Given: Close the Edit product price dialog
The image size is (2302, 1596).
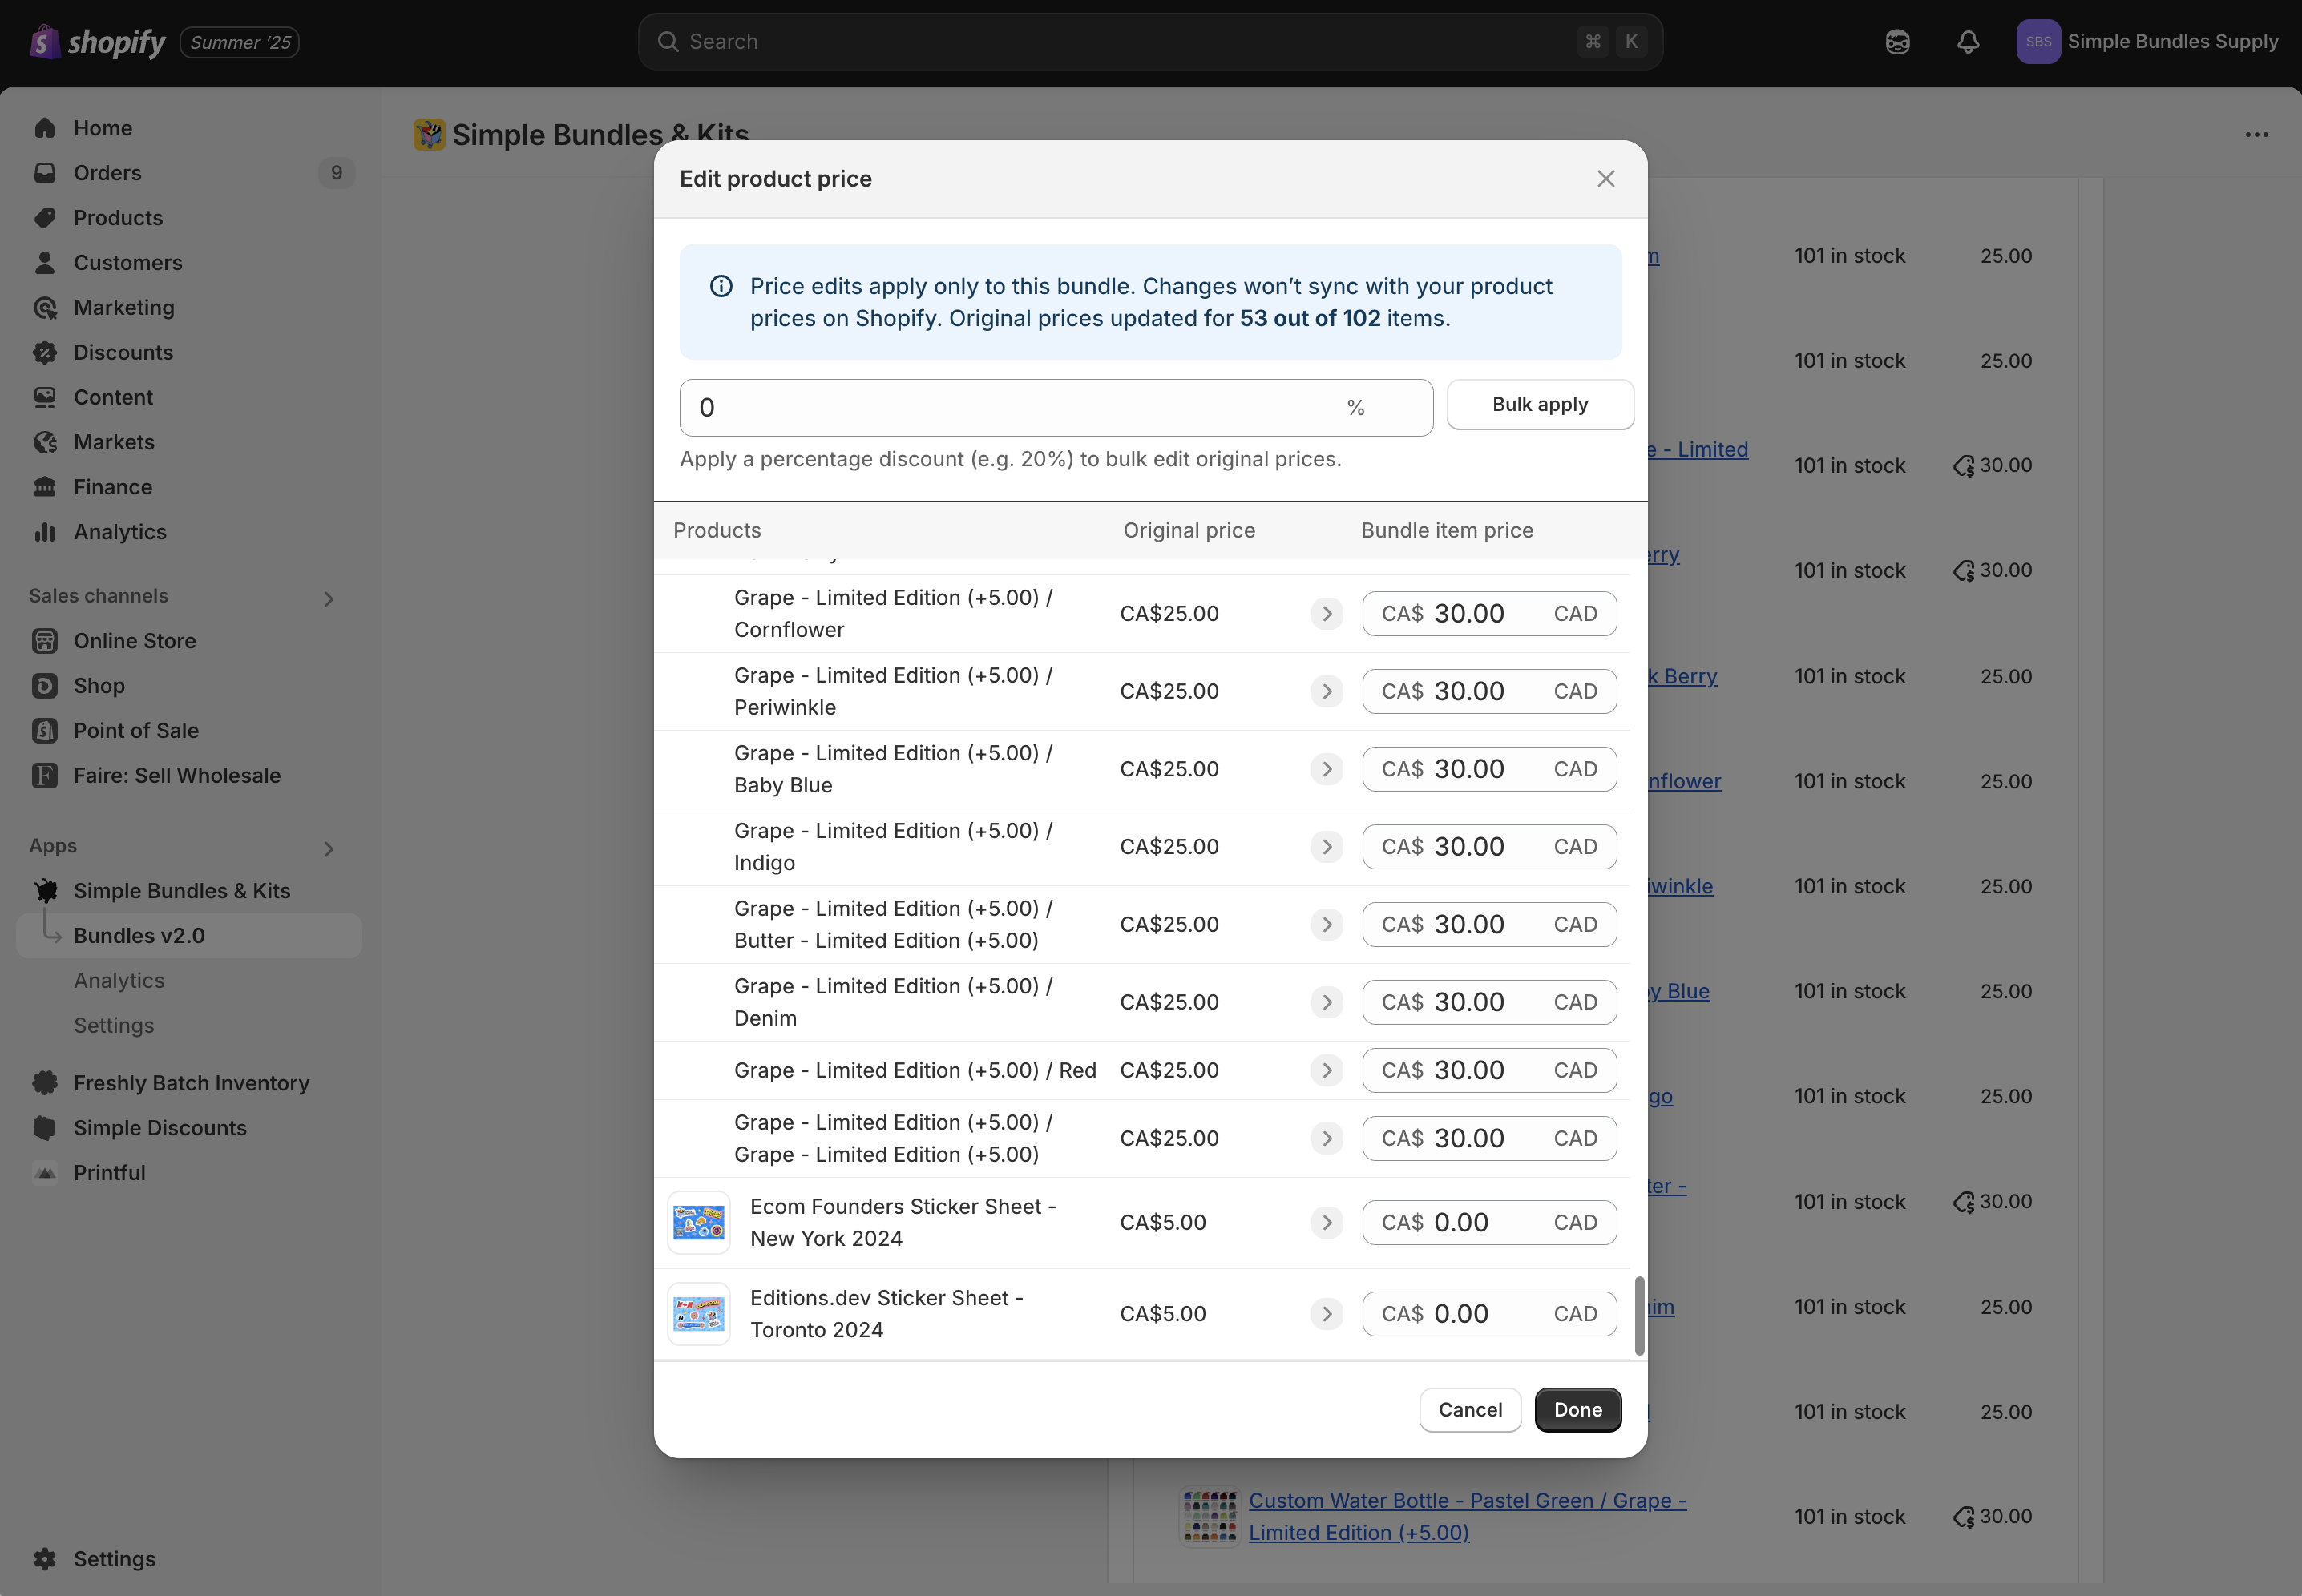Looking at the screenshot, I should (1605, 179).
